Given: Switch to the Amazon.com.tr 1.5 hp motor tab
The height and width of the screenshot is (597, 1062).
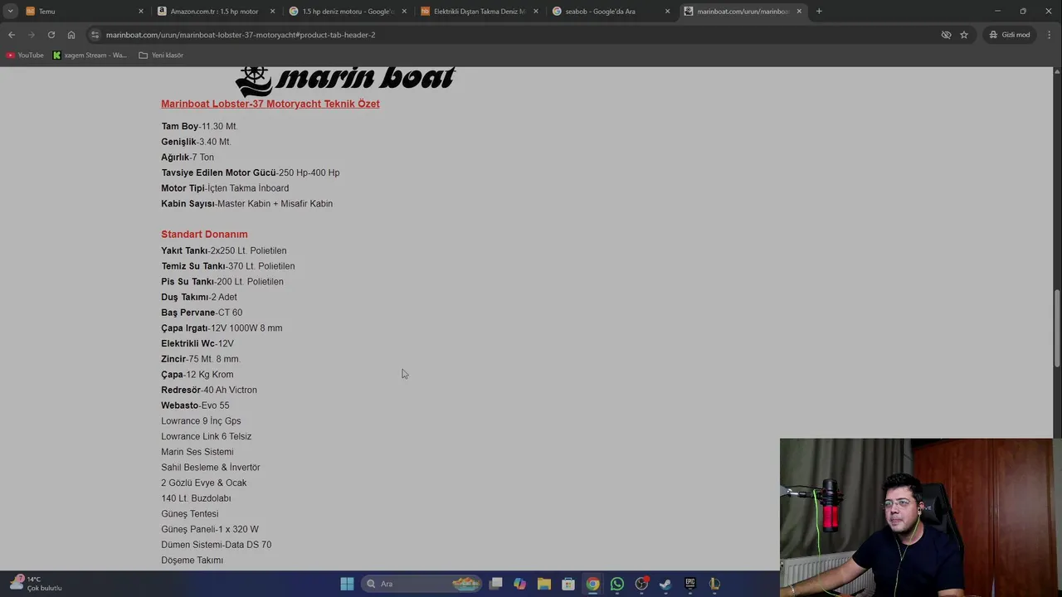Looking at the screenshot, I should [214, 12].
